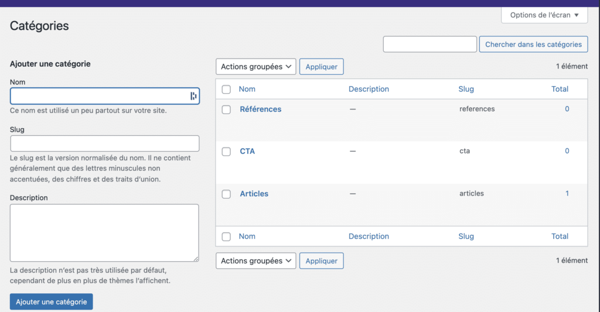Screen dimensions: 600x312
Task: Tick the checkbox beside CTA category
Action: pyautogui.click(x=226, y=152)
